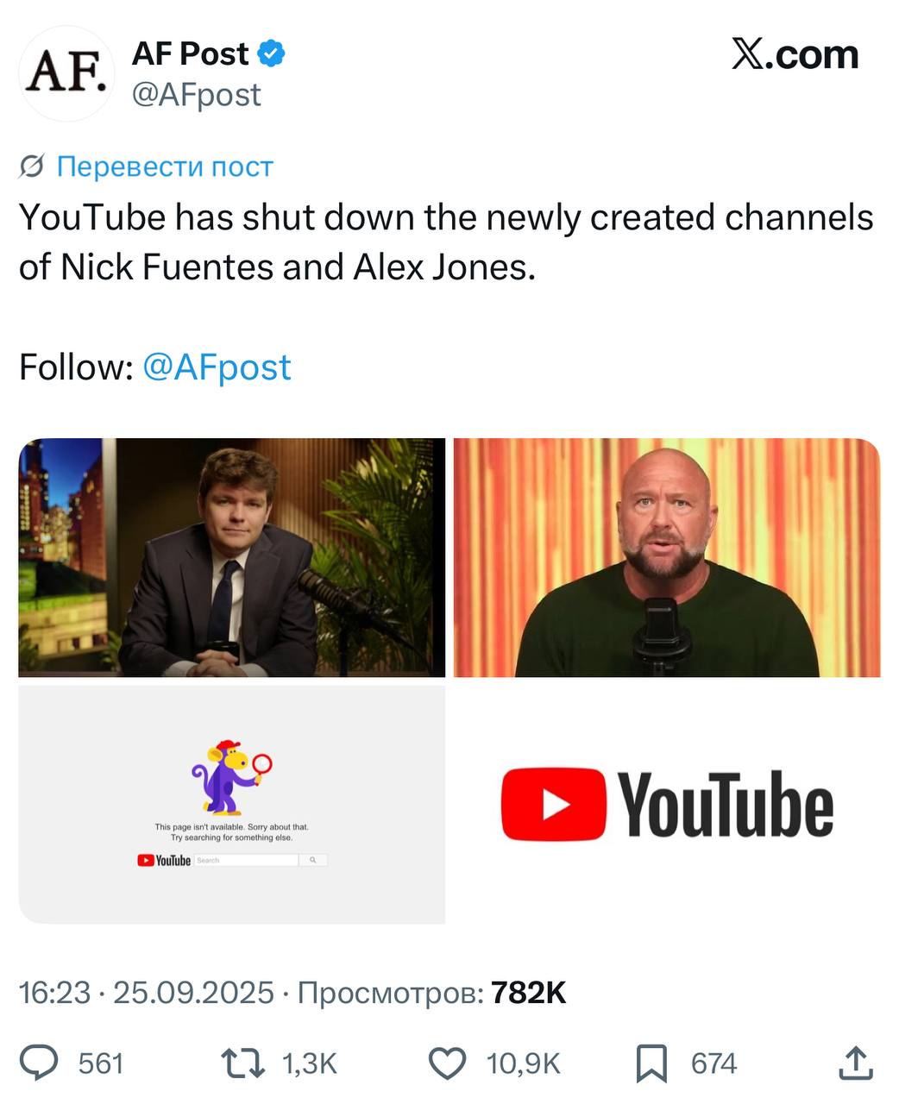The height and width of the screenshot is (1104, 899).
Task: Bookmark the post using the bookmark icon
Action: click(651, 1063)
